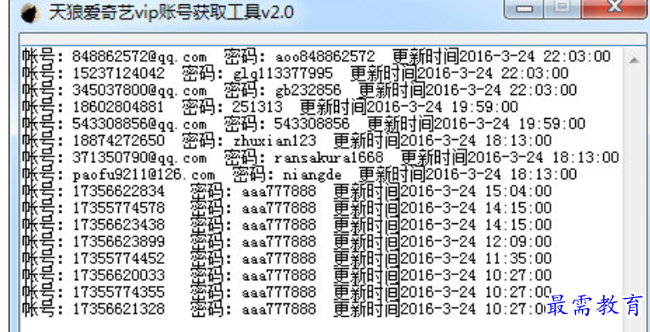Click the timestamp 2016-3-24 12:09:00
This screenshot has height=332, width=650.
coord(477,241)
